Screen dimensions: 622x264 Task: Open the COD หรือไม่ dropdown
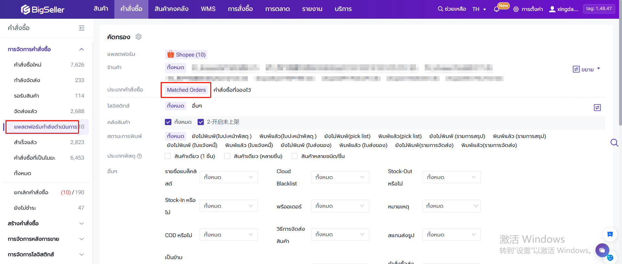(228, 235)
